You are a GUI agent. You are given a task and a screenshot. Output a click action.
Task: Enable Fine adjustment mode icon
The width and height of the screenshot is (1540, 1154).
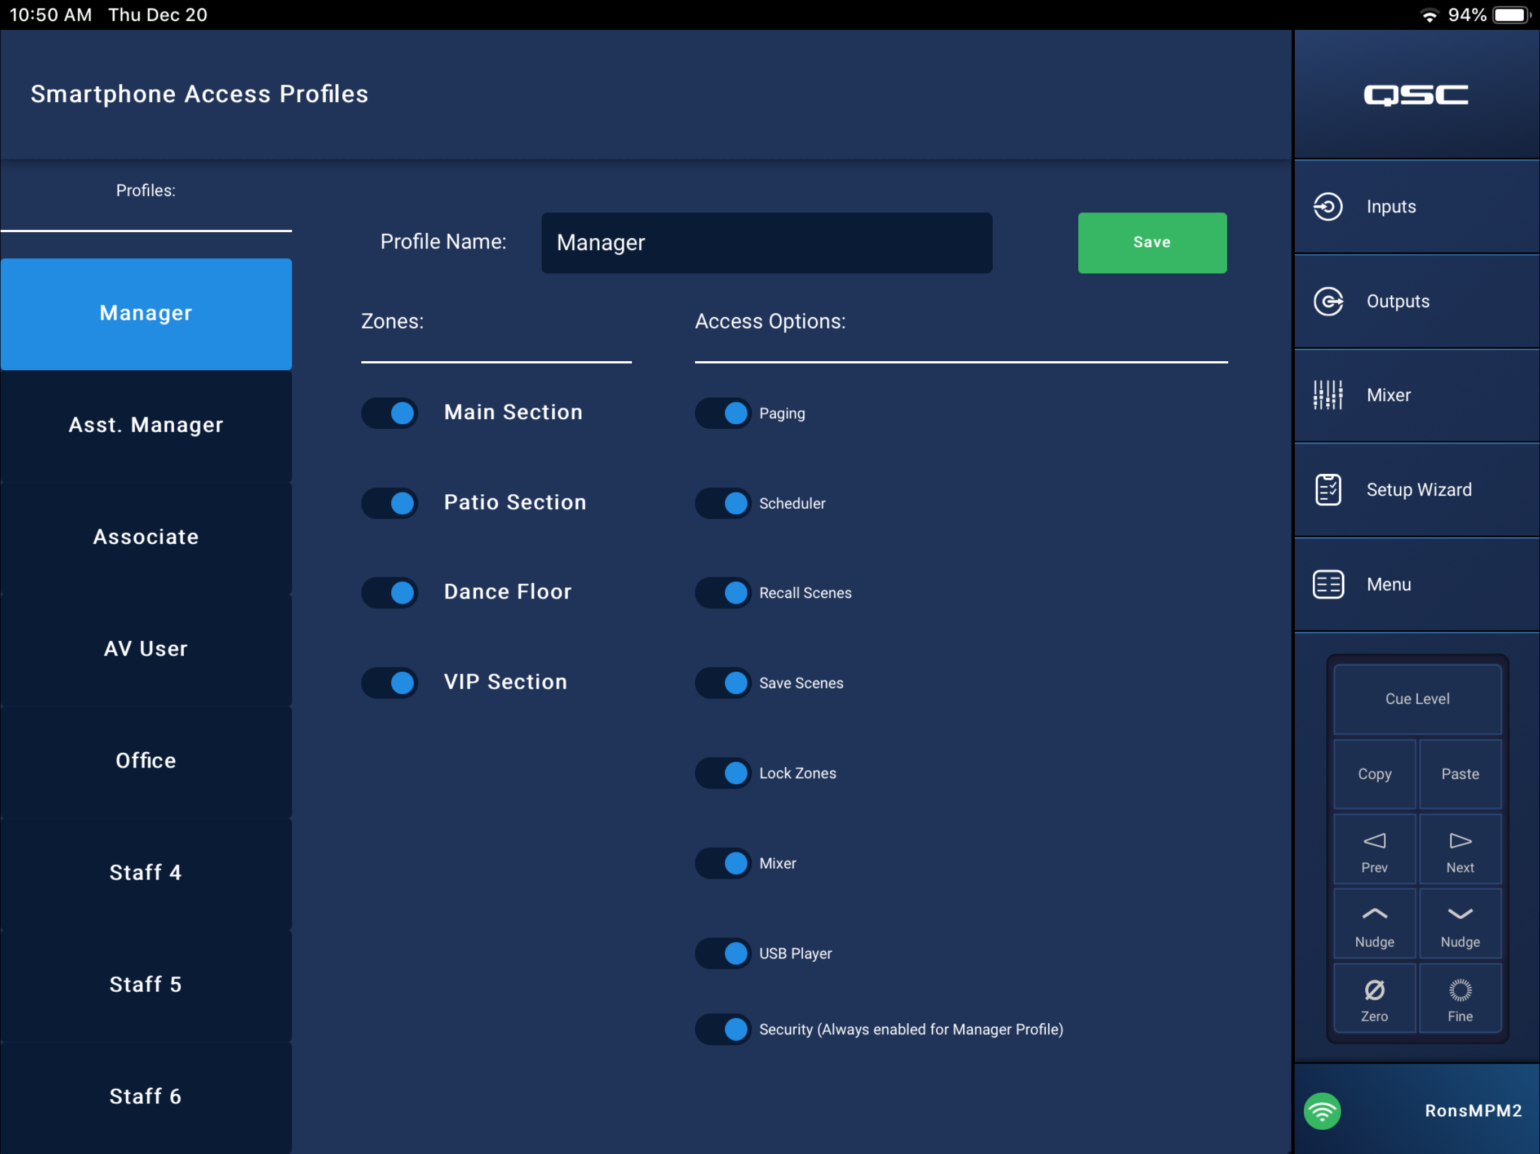pyautogui.click(x=1460, y=989)
